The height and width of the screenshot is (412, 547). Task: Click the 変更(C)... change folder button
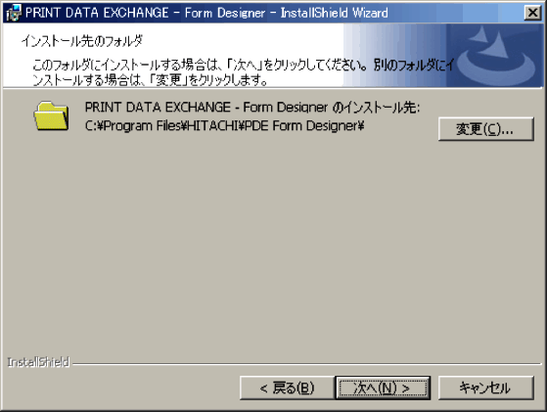[486, 129]
